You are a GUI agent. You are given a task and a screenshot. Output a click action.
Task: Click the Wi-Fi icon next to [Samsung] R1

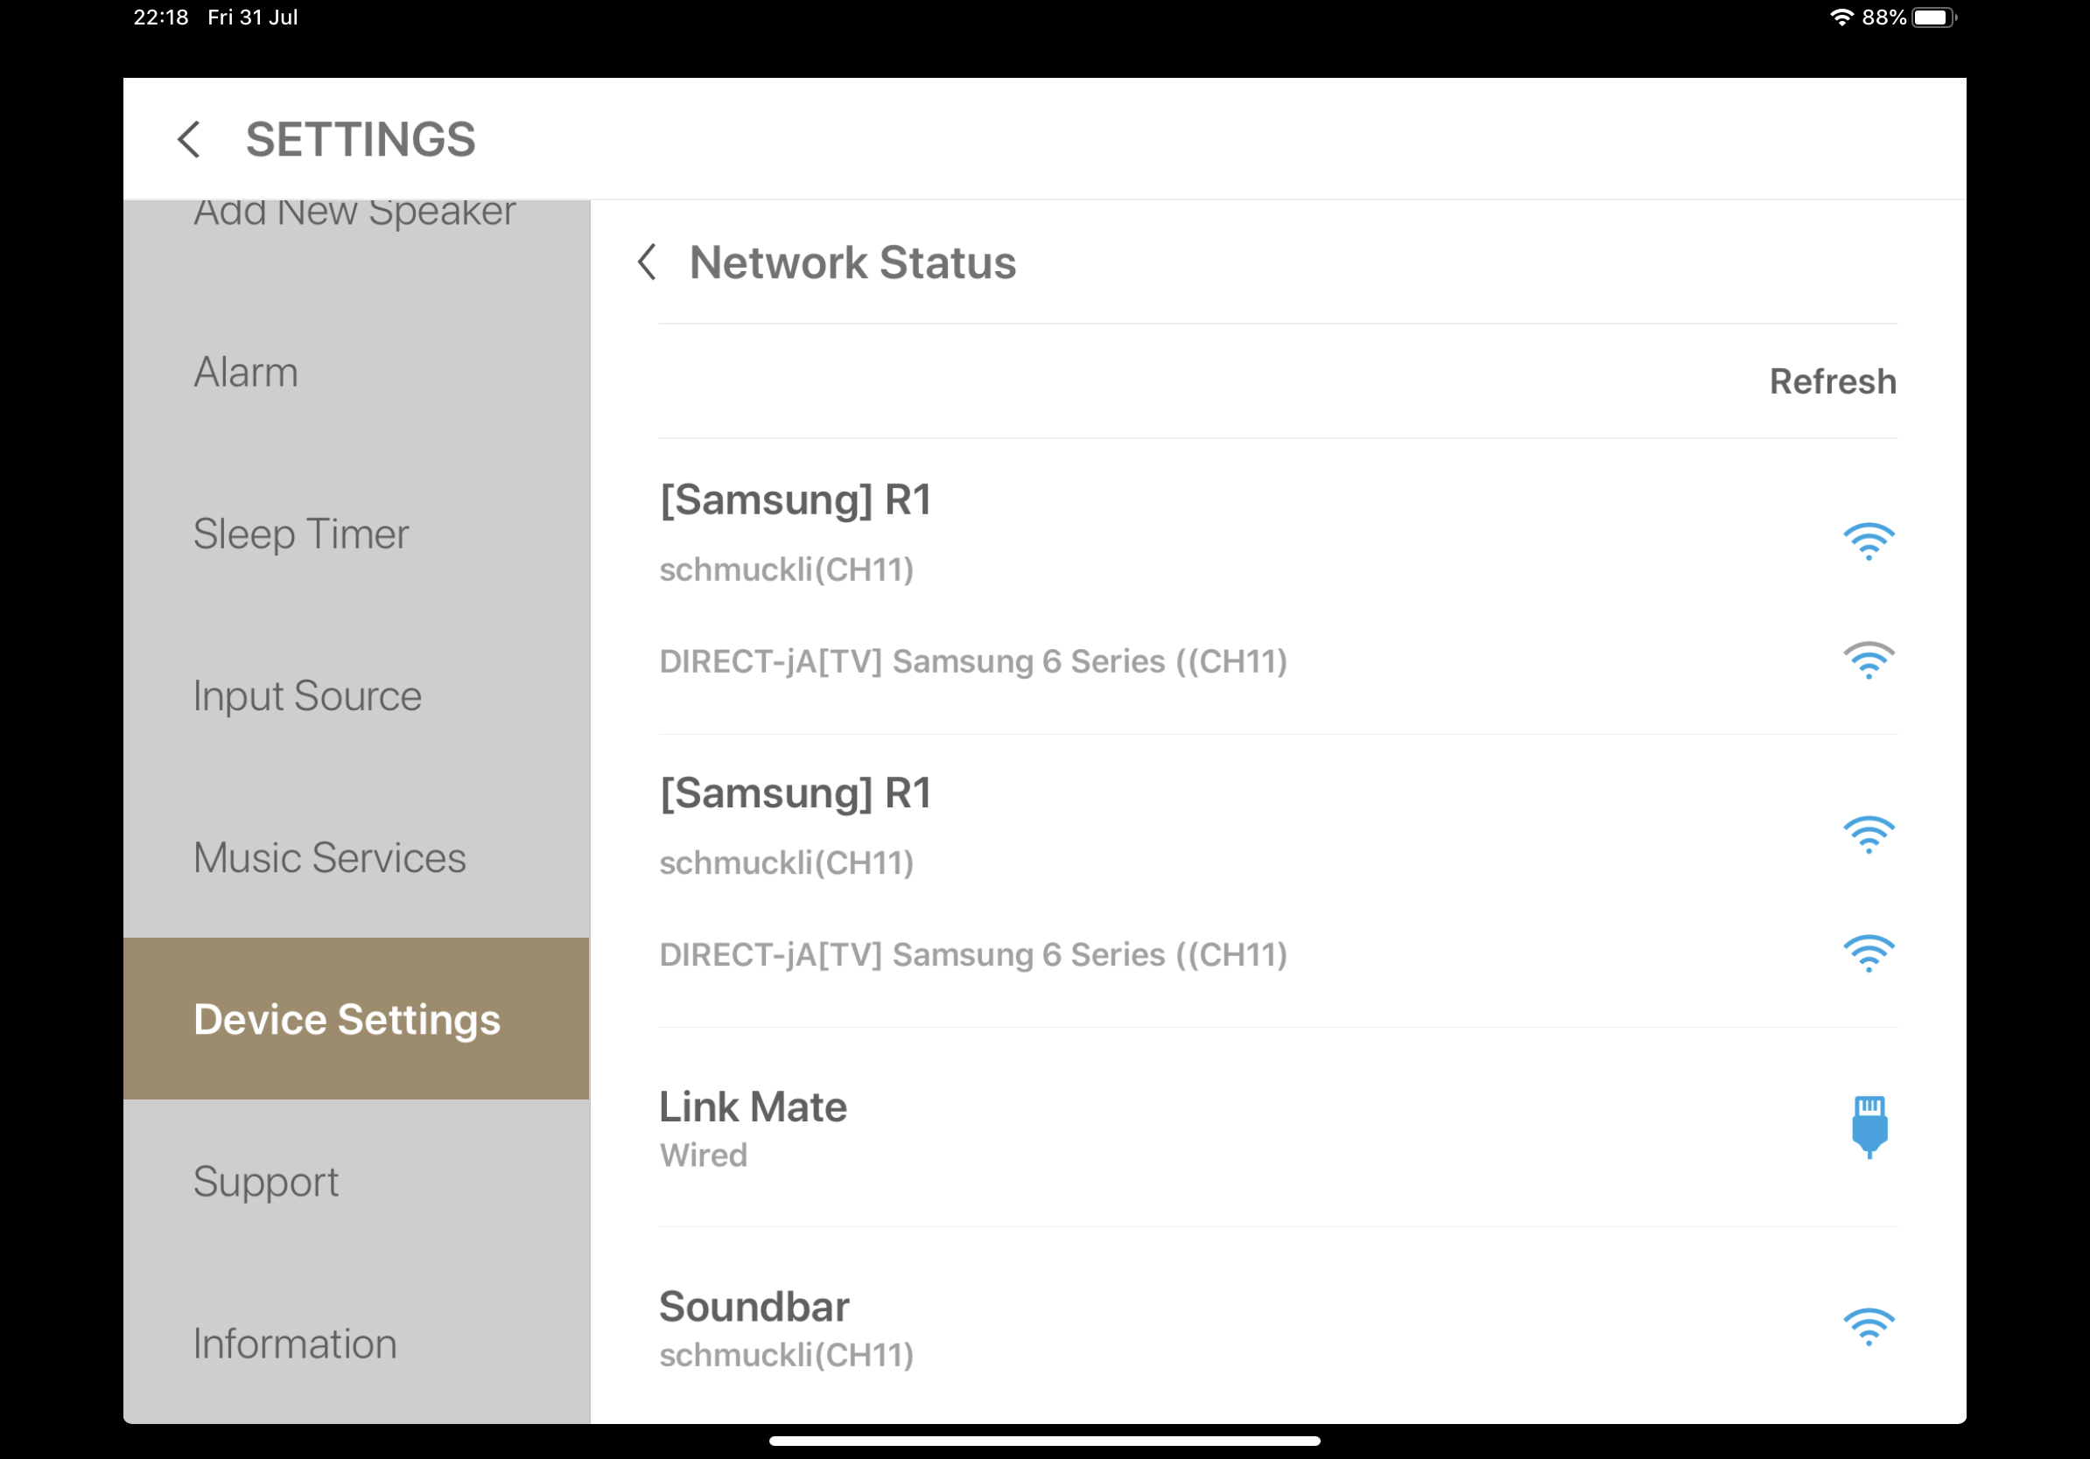[x=1869, y=541]
